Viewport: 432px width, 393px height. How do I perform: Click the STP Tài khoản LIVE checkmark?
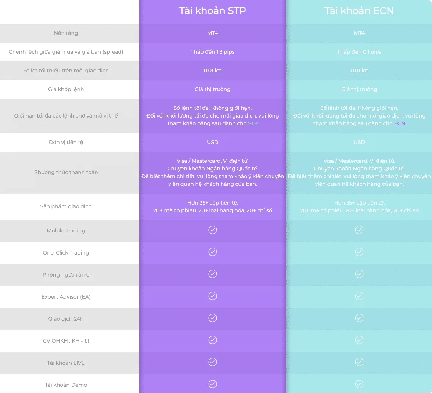point(212,362)
